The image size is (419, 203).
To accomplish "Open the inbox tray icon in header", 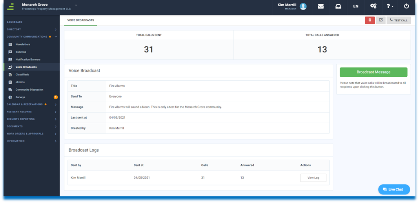I will coord(338,6).
